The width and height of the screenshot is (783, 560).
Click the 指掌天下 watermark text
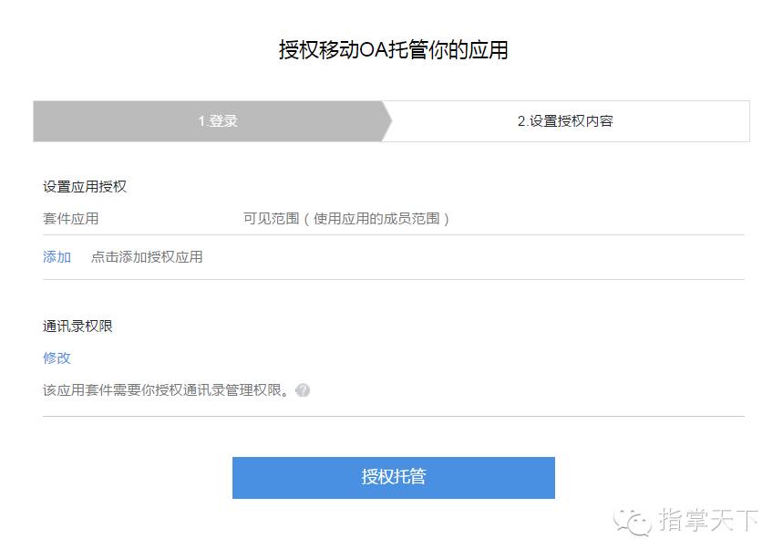pyautogui.click(x=708, y=520)
